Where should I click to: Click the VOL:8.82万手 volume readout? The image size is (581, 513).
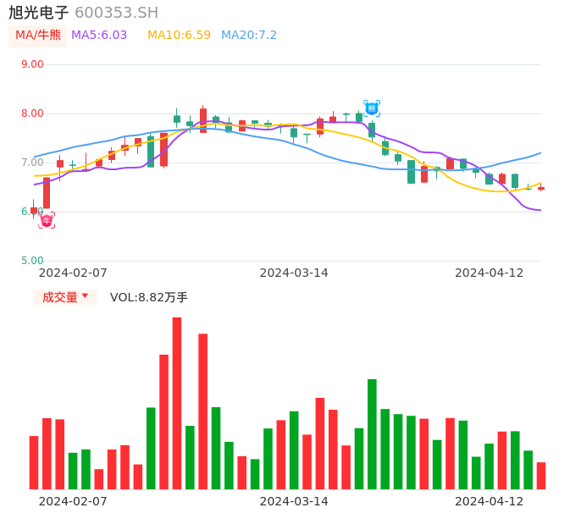tap(149, 297)
